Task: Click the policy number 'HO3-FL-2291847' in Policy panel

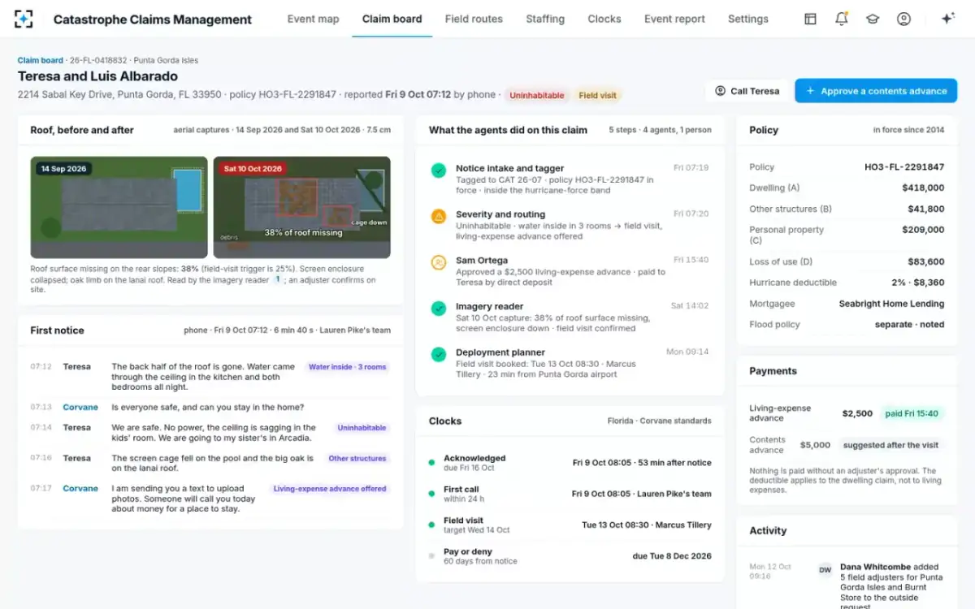Action: tap(904, 167)
